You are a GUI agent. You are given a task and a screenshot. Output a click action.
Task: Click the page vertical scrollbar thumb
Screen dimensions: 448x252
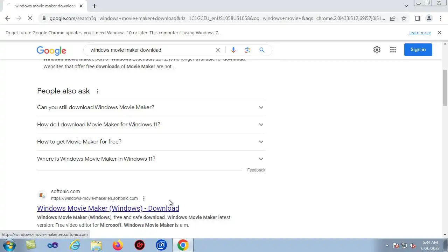pyautogui.click(x=445, y=87)
